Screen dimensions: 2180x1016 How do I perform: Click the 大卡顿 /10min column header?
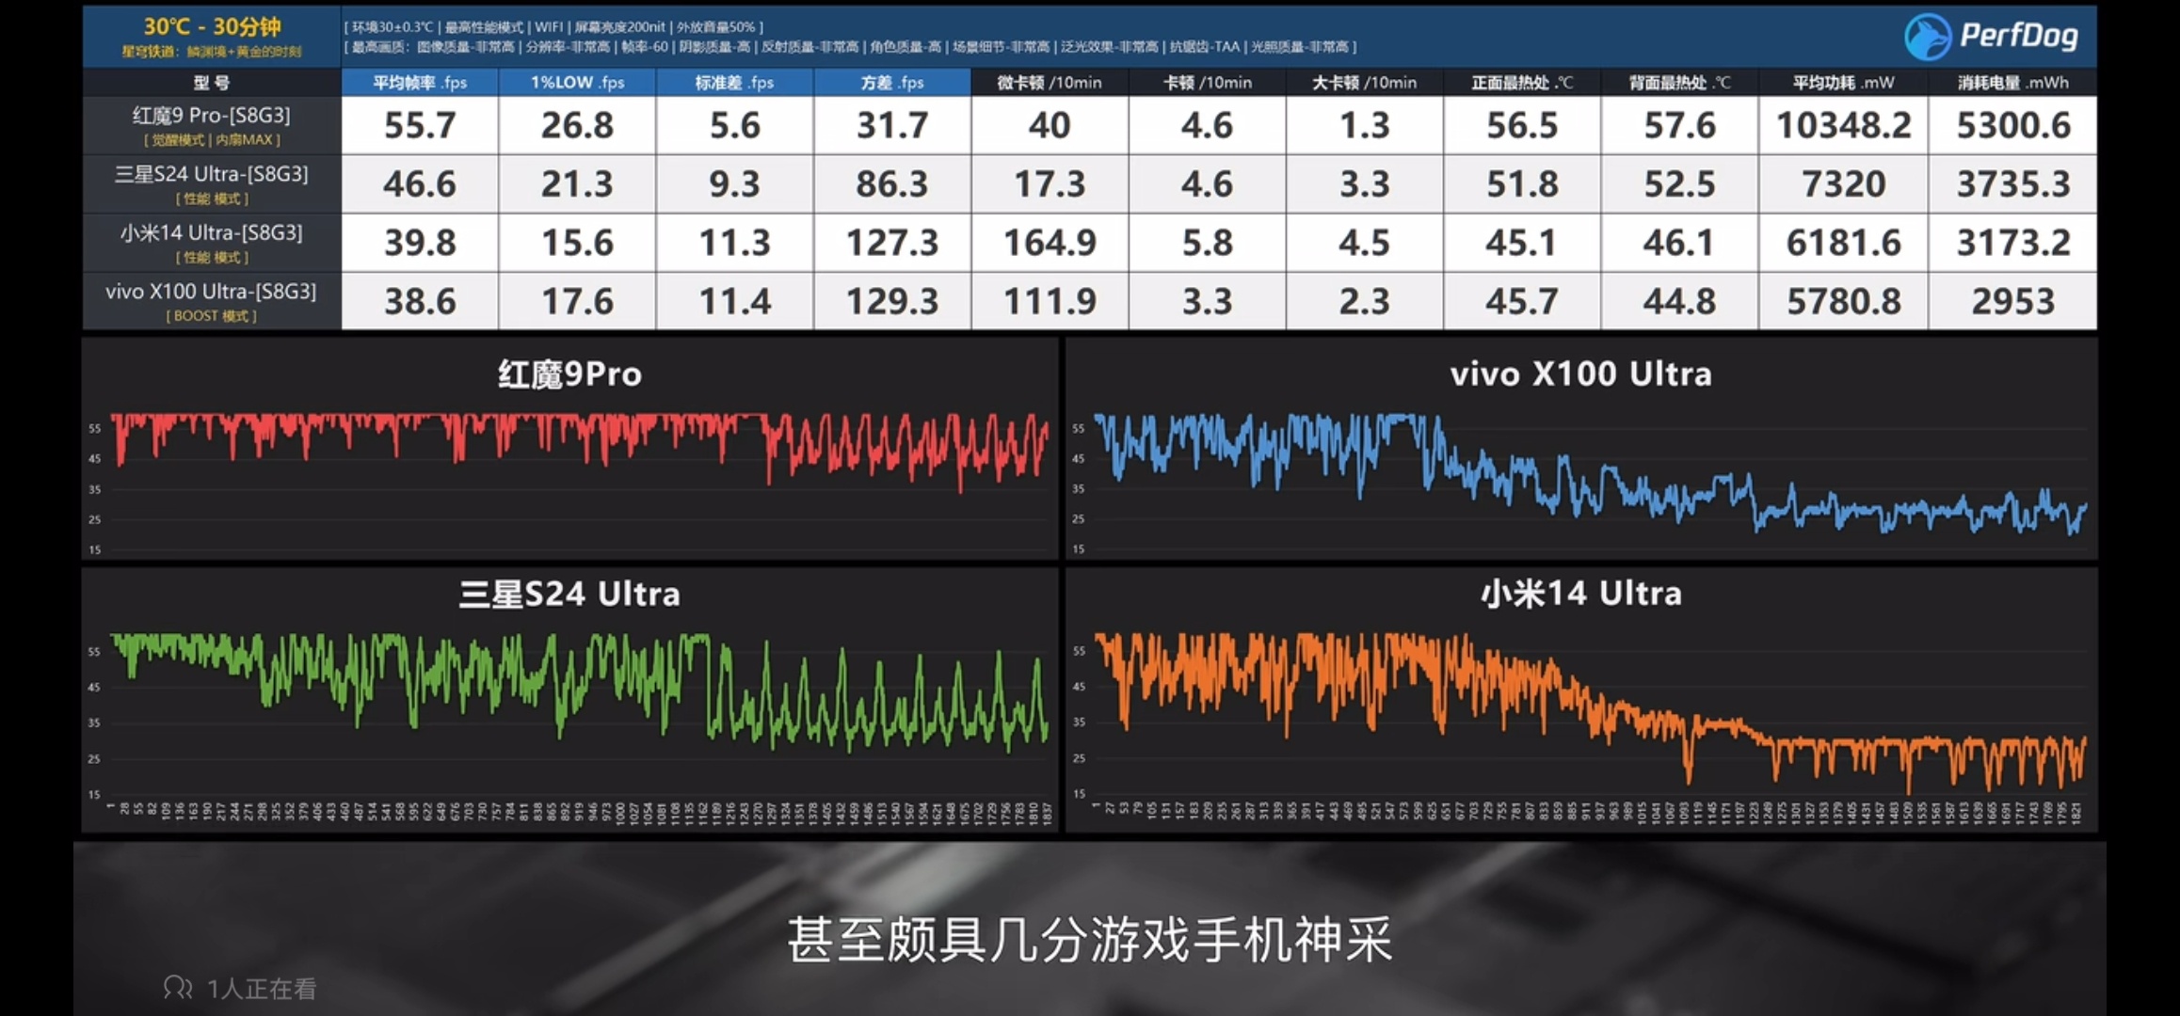click(1364, 82)
